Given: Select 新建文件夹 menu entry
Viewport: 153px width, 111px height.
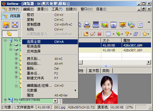Looking at the screenshot, I should coord(50,78).
